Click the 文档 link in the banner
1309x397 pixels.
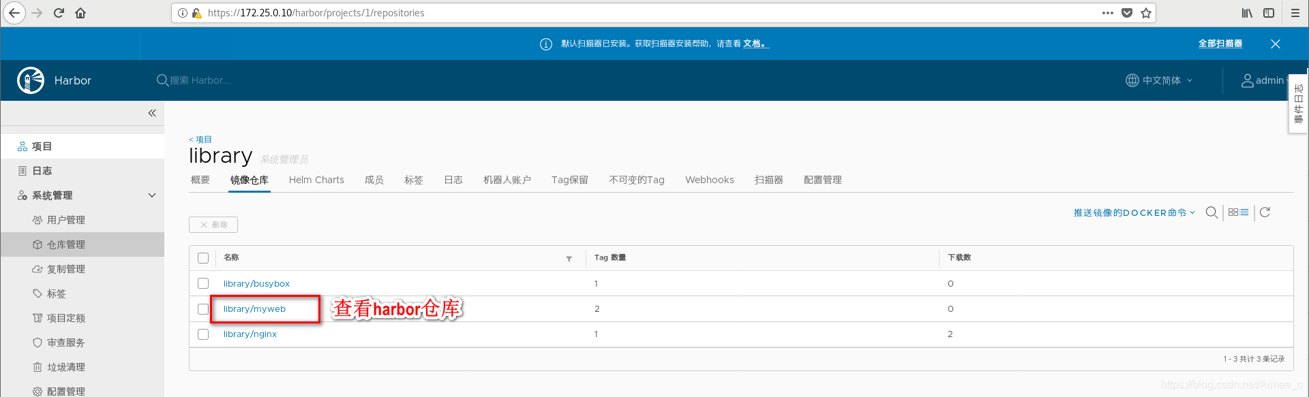pyautogui.click(x=755, y=44)
